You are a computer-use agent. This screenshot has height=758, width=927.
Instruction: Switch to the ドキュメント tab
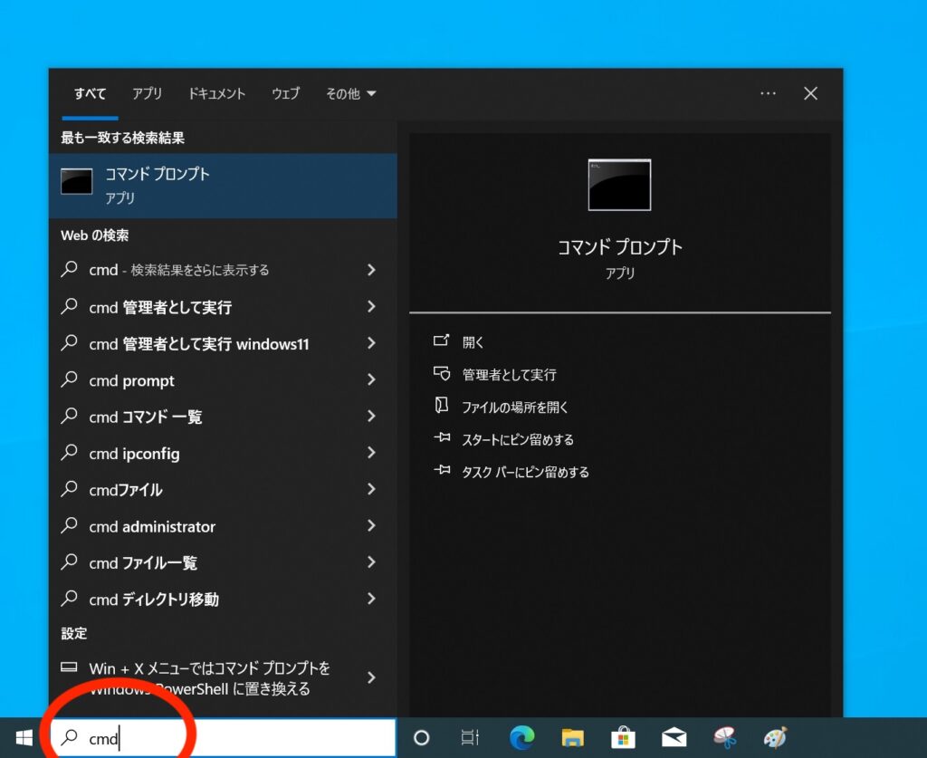[x=216, y=93]
